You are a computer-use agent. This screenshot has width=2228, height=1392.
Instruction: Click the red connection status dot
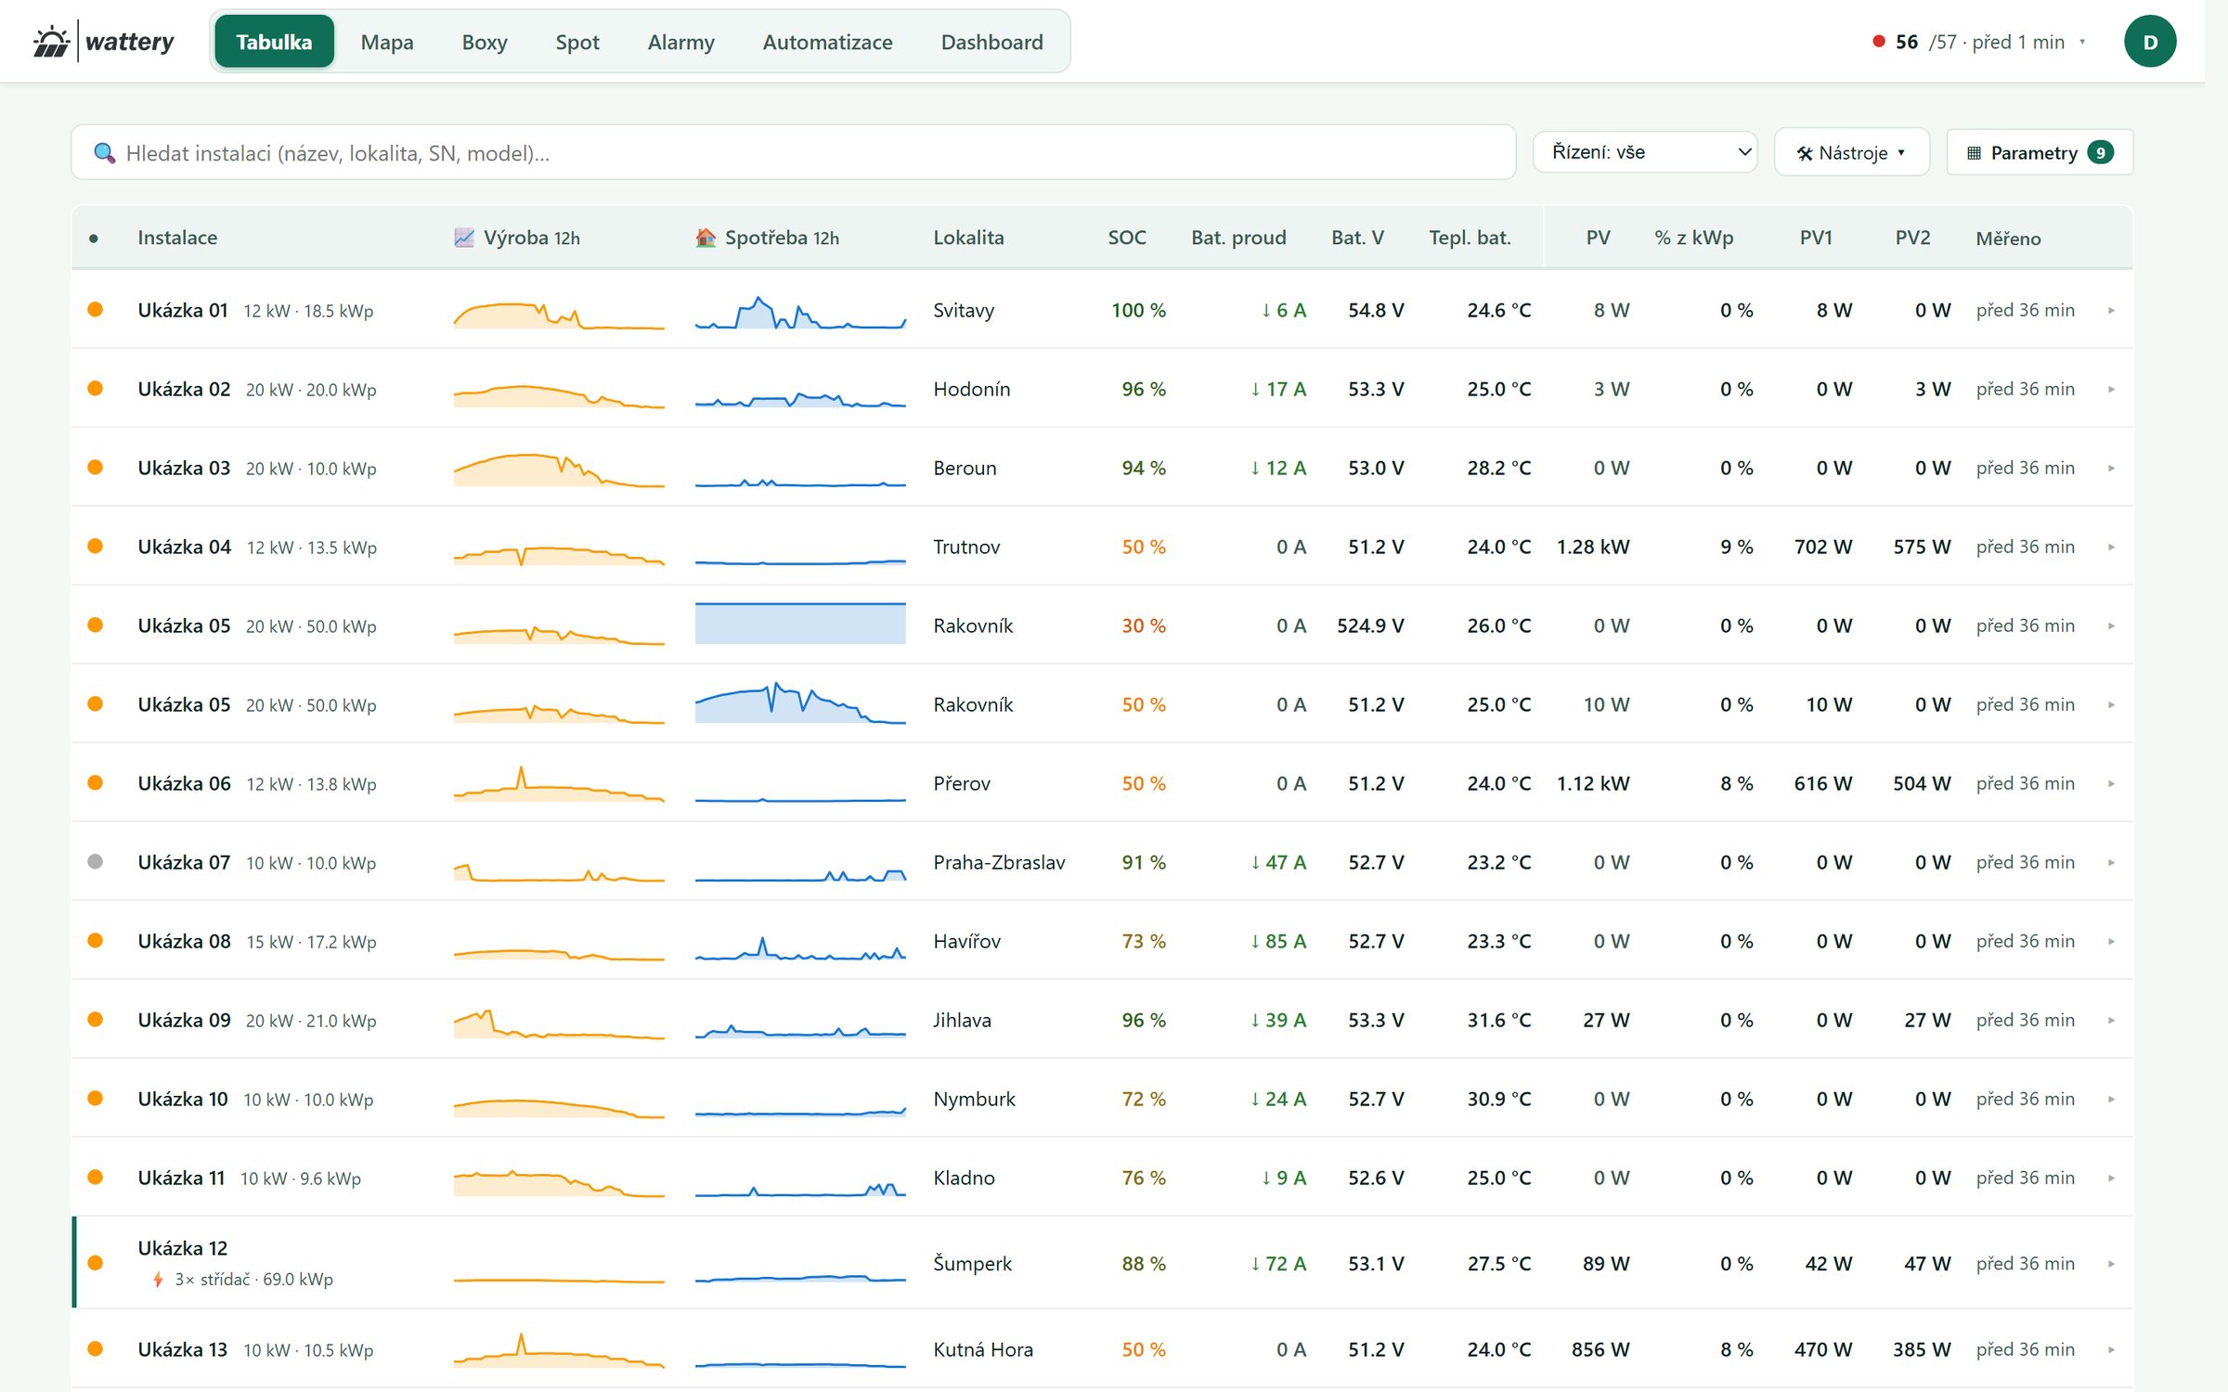(1879, 42)
